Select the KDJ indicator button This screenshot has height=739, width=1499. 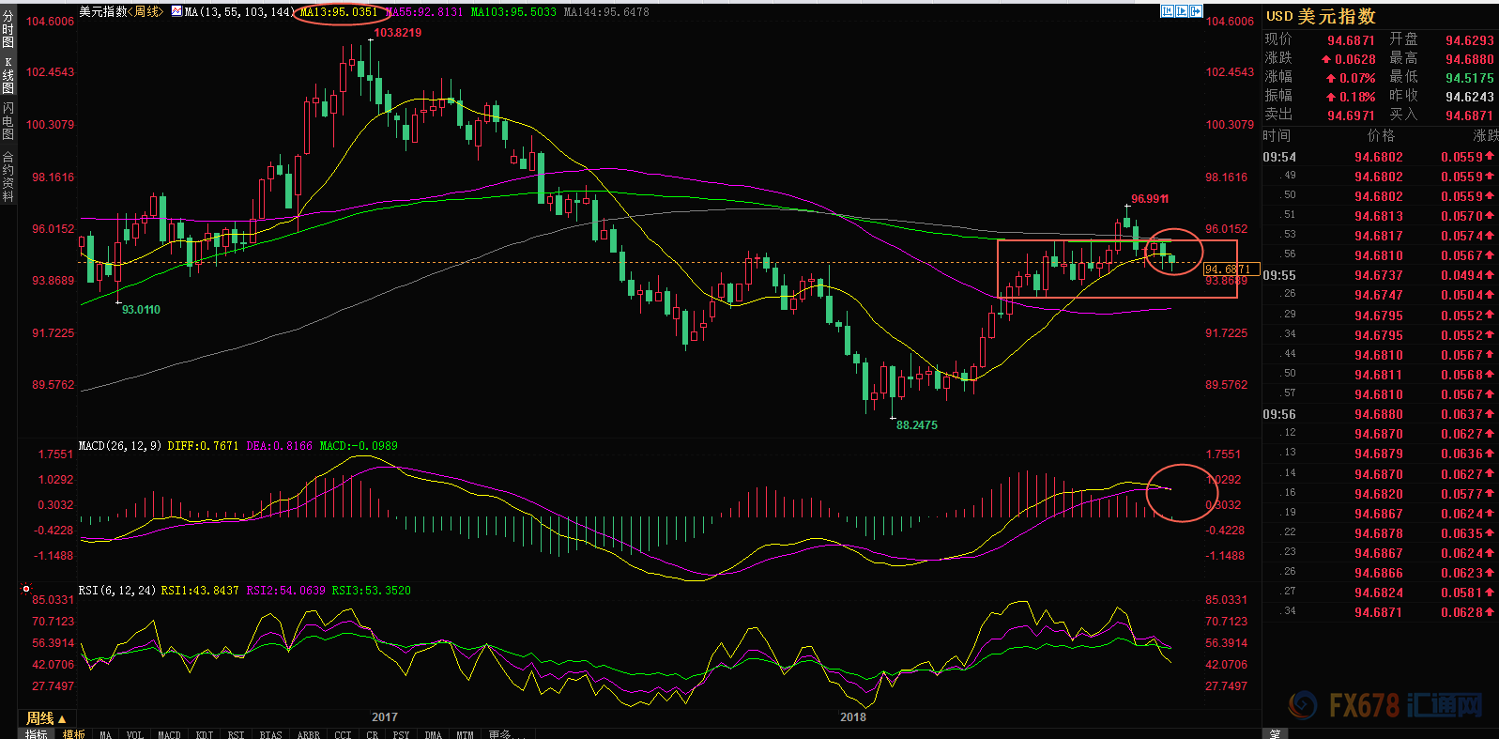click(x=205, y=734)
